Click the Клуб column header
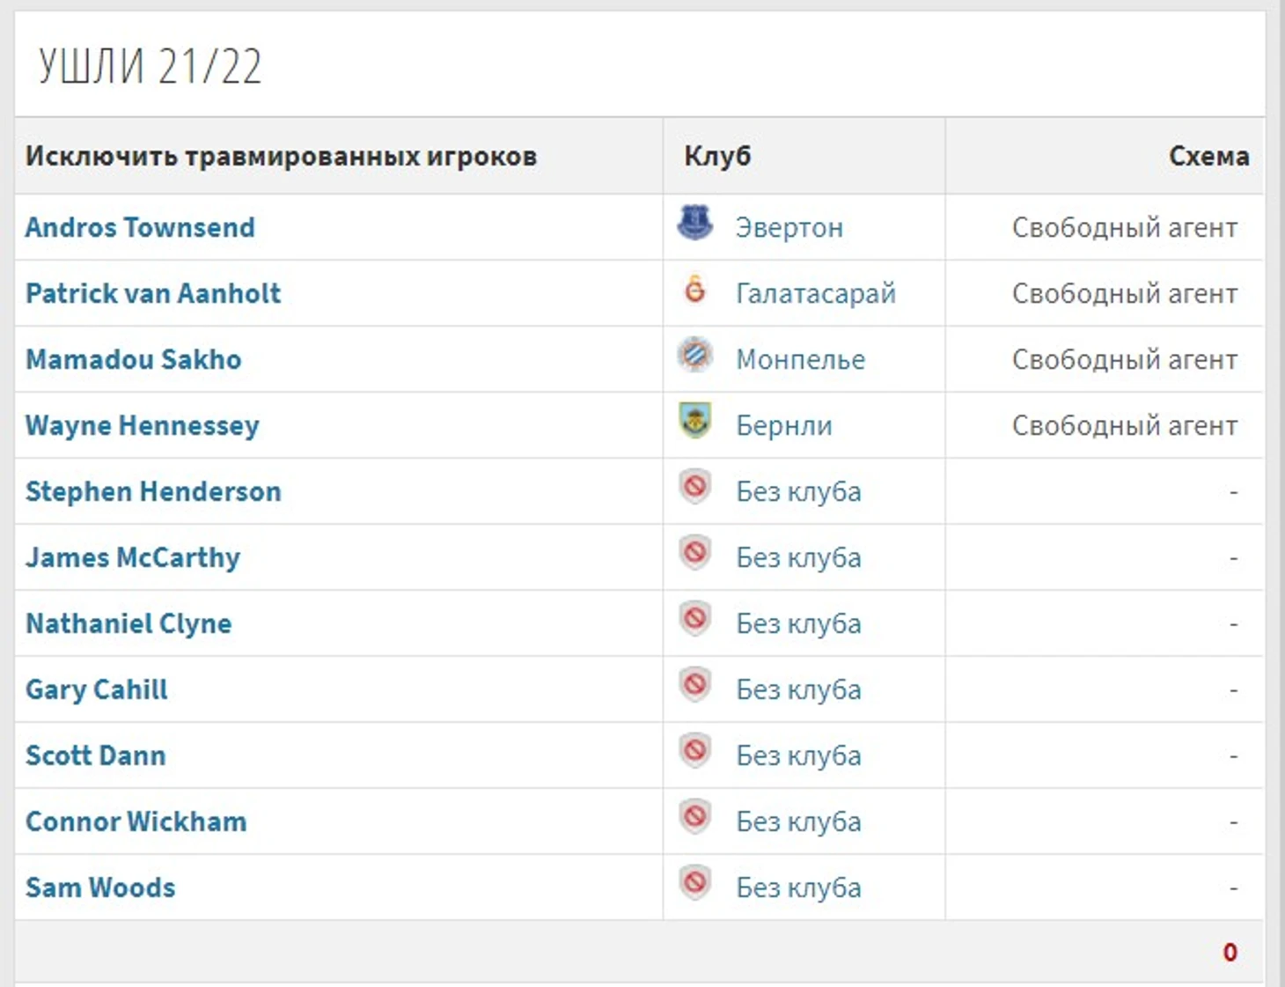This screenshot has height=987, width=1285. click(x=717, y=156)
